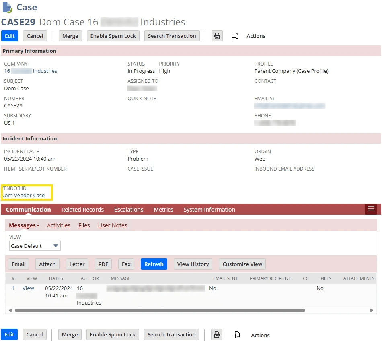Click the View History button
This screenshot has width=382, height=342.
click(x=193, y=264)
